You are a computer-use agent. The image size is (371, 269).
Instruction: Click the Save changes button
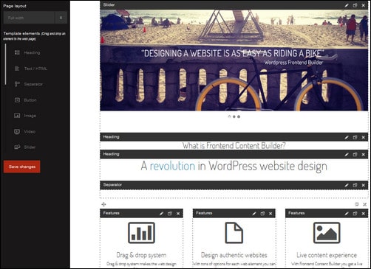tap(22, 167)
